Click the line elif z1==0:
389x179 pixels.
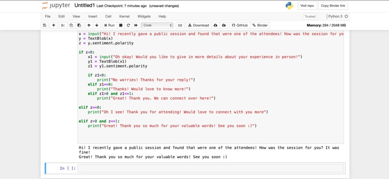(x=100, y=84)
